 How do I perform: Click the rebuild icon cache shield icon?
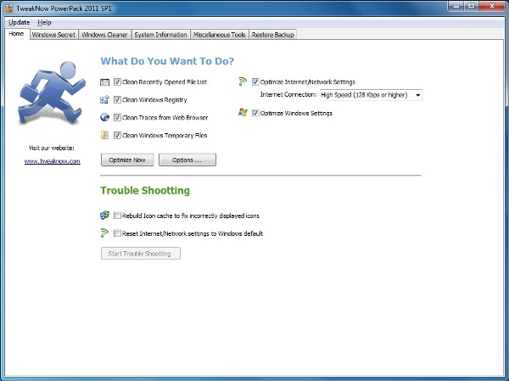(104, 215)
